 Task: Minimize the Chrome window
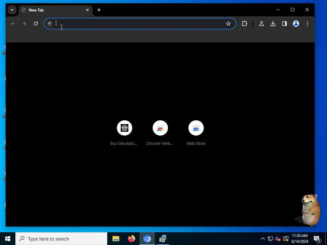point(278,10)
